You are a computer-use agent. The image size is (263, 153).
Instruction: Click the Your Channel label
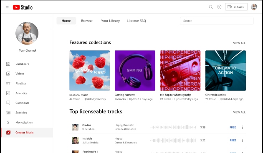(28, 50)
